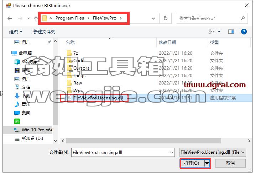Open the 组织 menu
This screenshot has width=255, height=175.
(16, 32)
